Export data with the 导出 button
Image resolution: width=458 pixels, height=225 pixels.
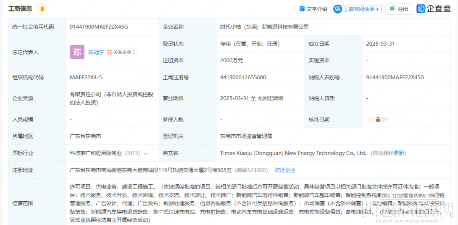point(399,9)
